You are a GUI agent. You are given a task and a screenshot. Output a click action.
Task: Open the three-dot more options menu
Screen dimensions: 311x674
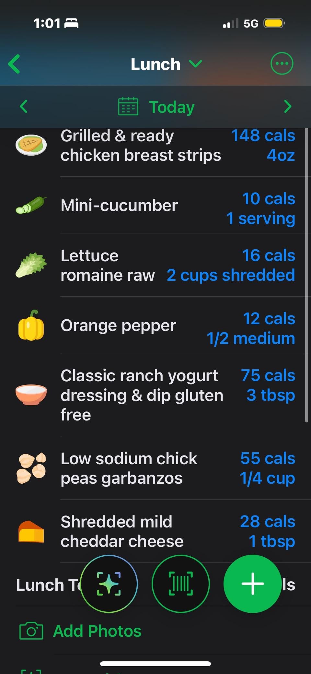[x=282, y=64]
